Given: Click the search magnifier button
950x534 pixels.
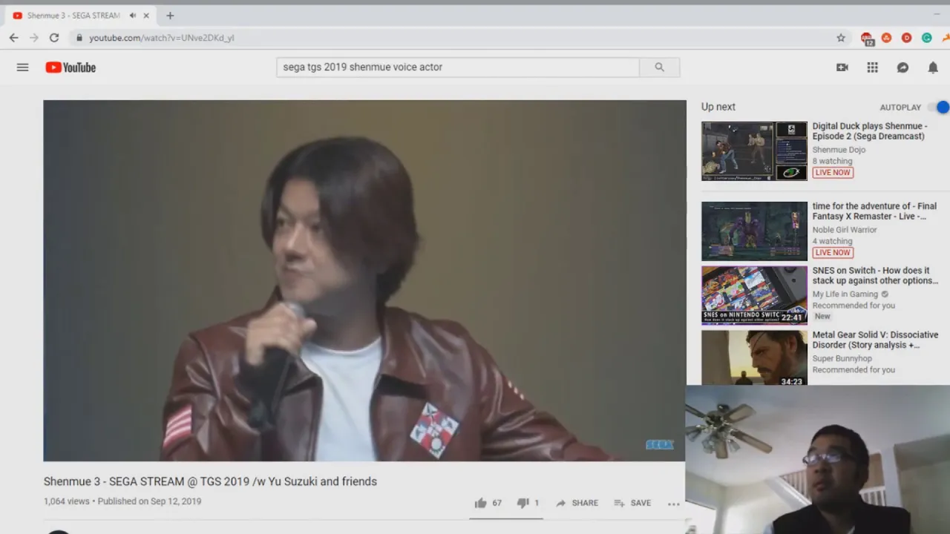Looking at the screenshot, I should tap(659, 67).
